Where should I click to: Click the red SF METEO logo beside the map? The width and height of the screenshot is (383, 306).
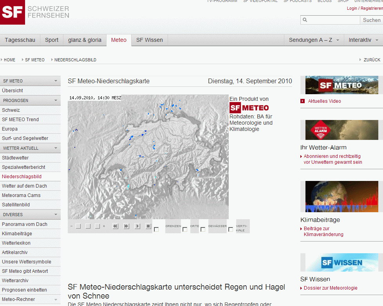pyautogui.click(x=249, y=108)
